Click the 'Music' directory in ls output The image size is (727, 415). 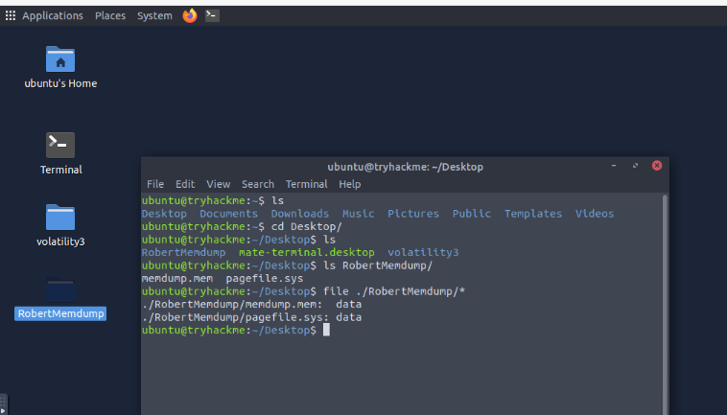[358, 214]
